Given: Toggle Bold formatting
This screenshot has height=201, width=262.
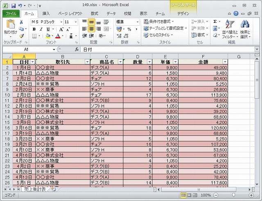Looking at the screenshot, I should (35, 29).
